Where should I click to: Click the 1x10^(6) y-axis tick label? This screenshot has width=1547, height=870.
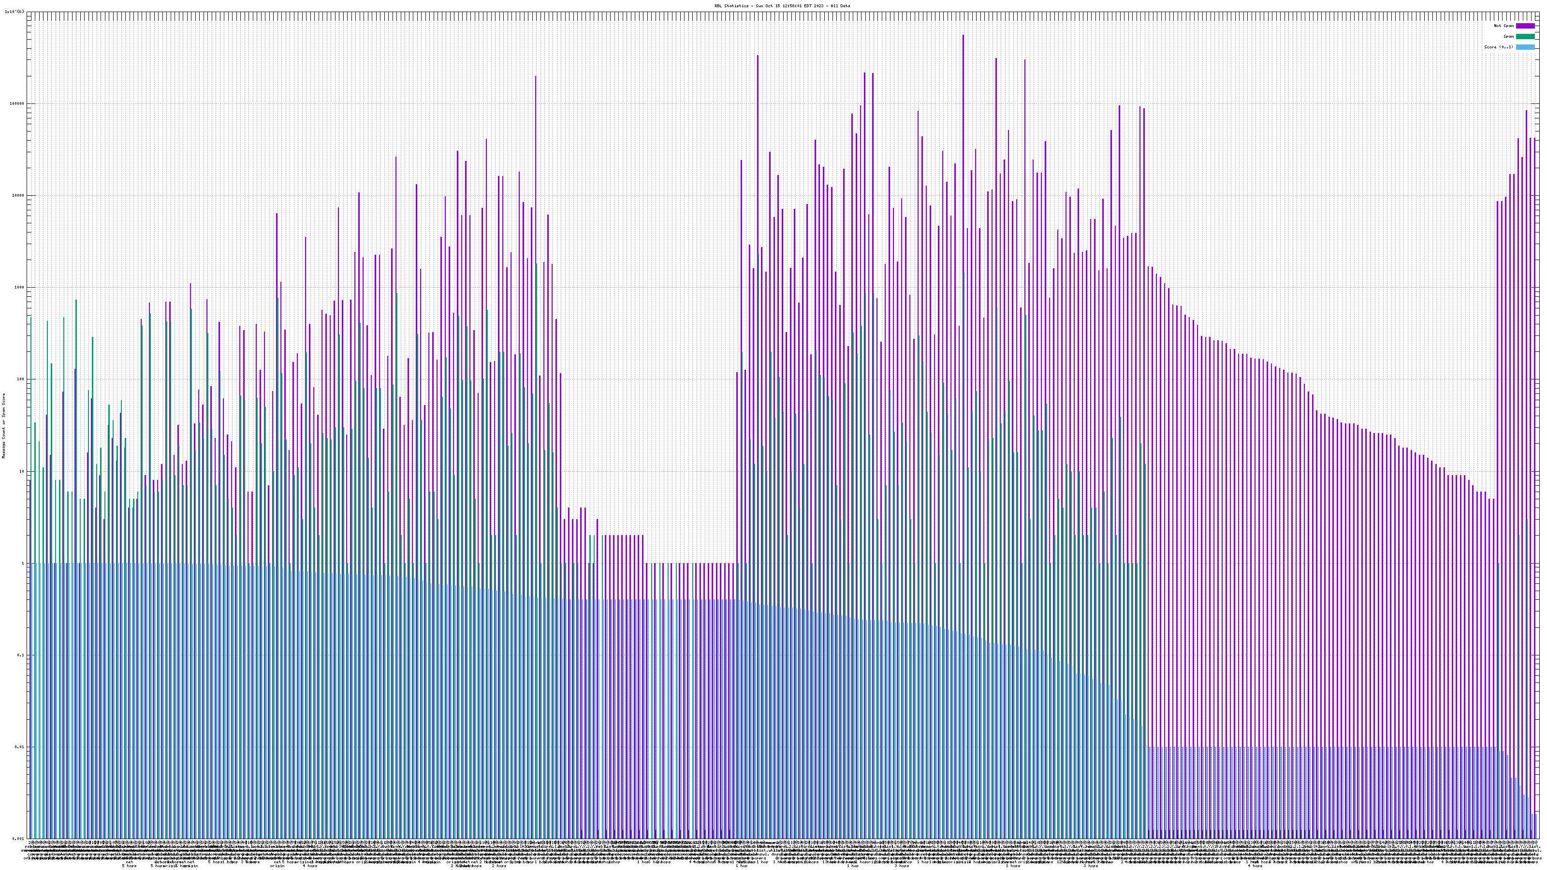click(15, 12)
